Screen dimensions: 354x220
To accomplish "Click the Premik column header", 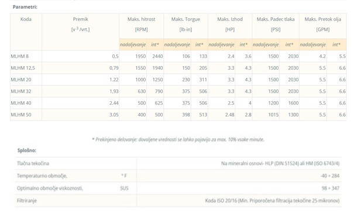I will click(x=80, y=24).
